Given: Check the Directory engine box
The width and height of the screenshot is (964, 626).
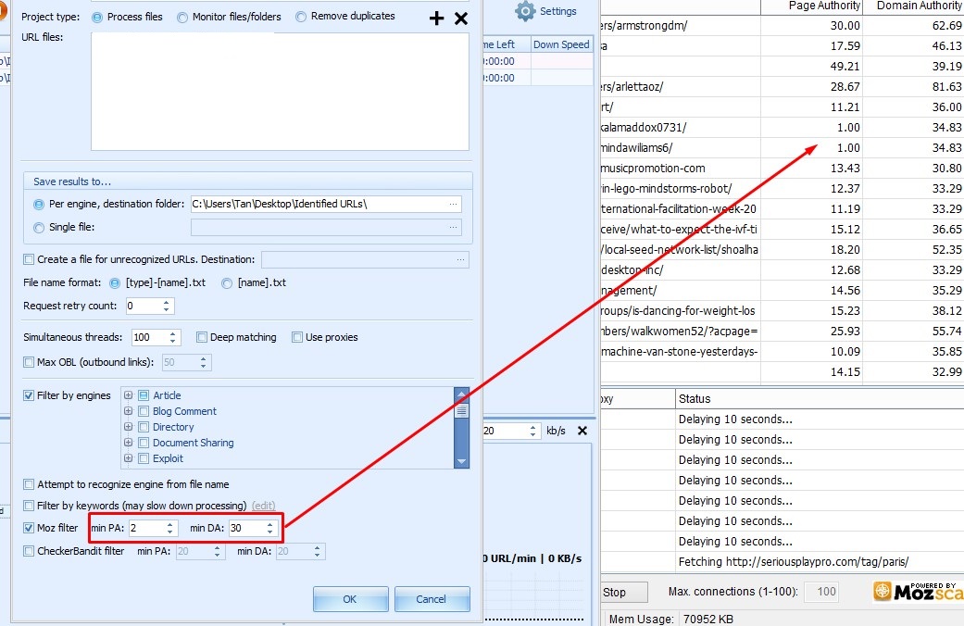Looking at the screenshot, I should [x=144, y=427].
